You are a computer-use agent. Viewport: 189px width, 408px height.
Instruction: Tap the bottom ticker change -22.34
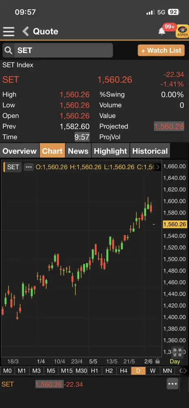(x=73, y=384)
